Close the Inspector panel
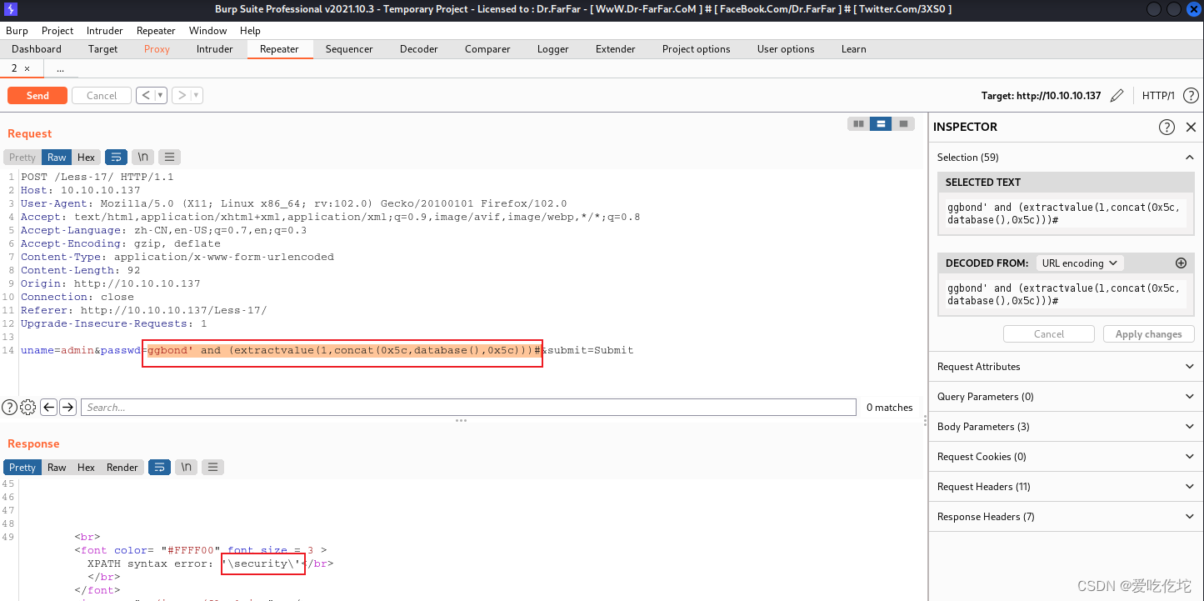This screenshot has height=601, width=1204. tap(1191, 128)
